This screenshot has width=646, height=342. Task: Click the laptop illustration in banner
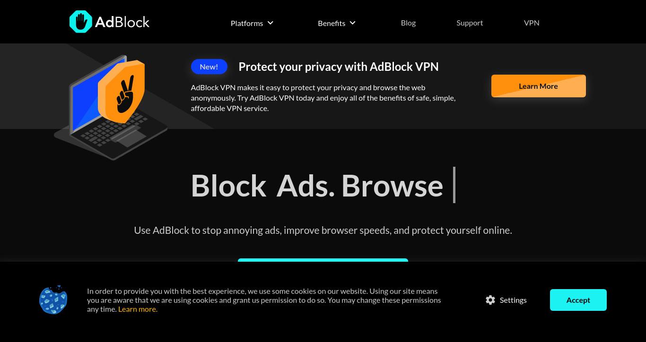point(111,109)
